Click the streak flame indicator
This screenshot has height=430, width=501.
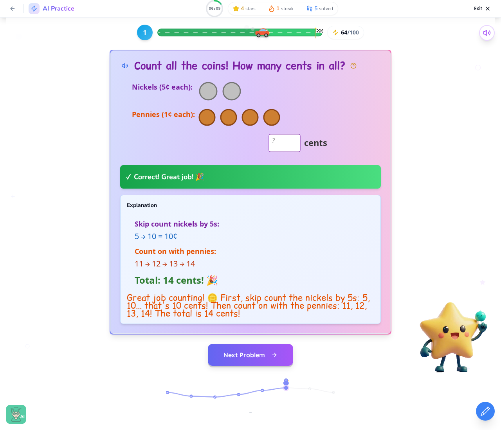281,9
